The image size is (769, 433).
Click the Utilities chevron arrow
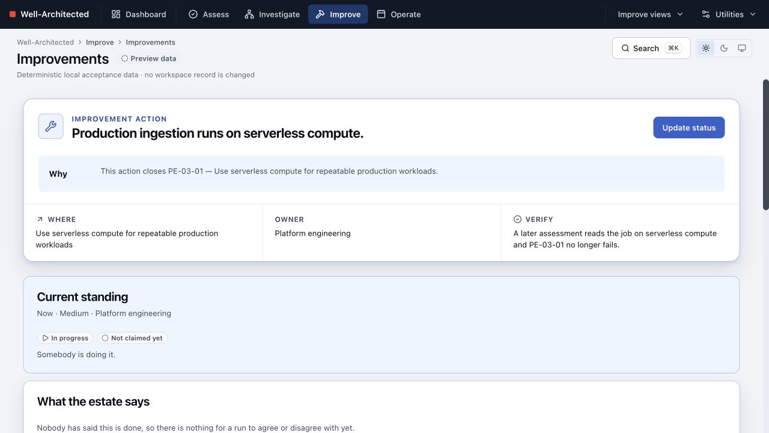[x=752, y=14]
